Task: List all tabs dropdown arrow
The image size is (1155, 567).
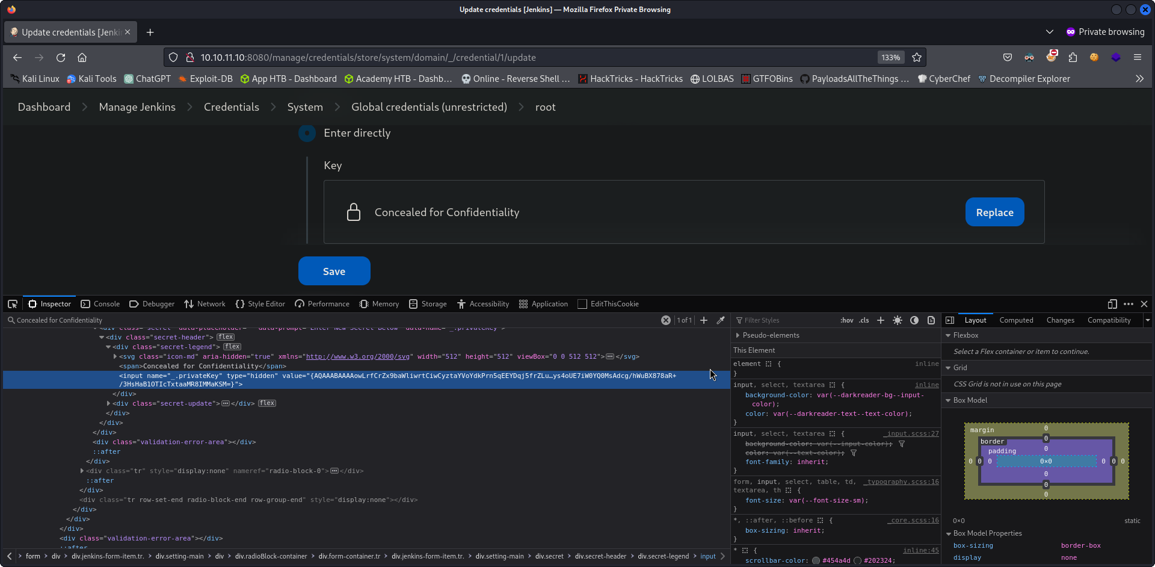Action: coord(1050,32)
